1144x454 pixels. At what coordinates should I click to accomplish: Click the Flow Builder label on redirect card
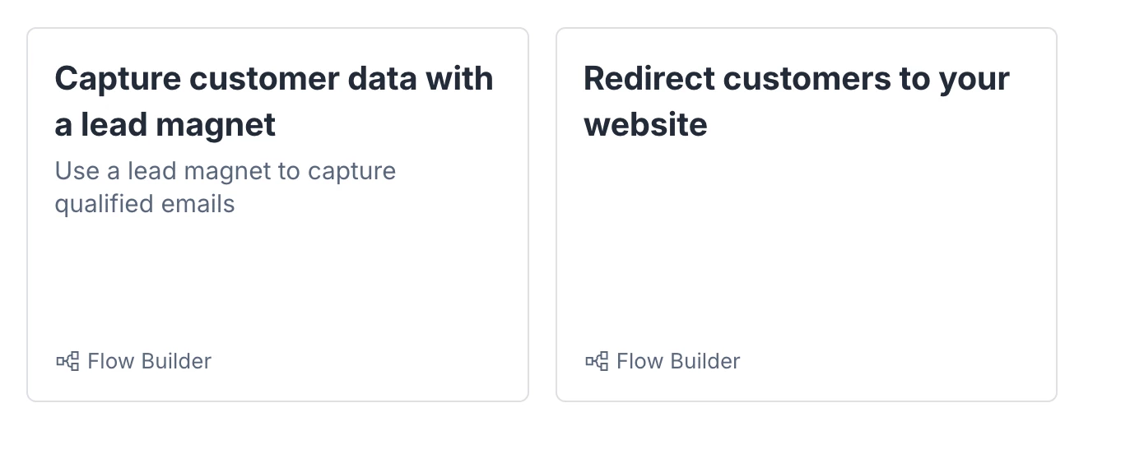[x=678, y=361]
